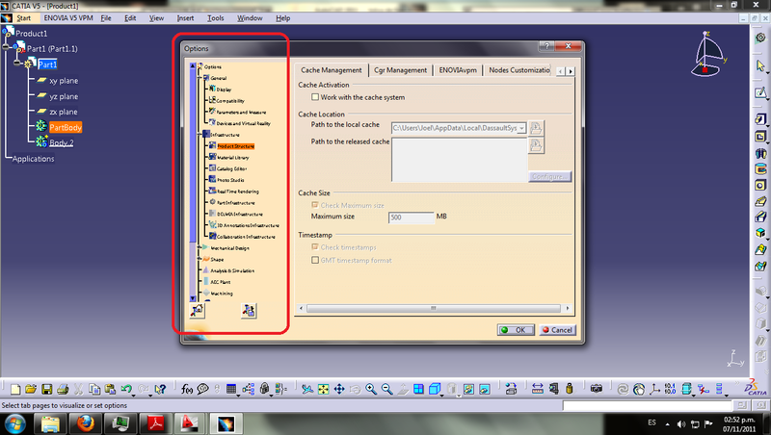Switch to the Nodes Customization tab
Image resolution: width=771 pixels, height=435 pixels.
click(518, 70)
